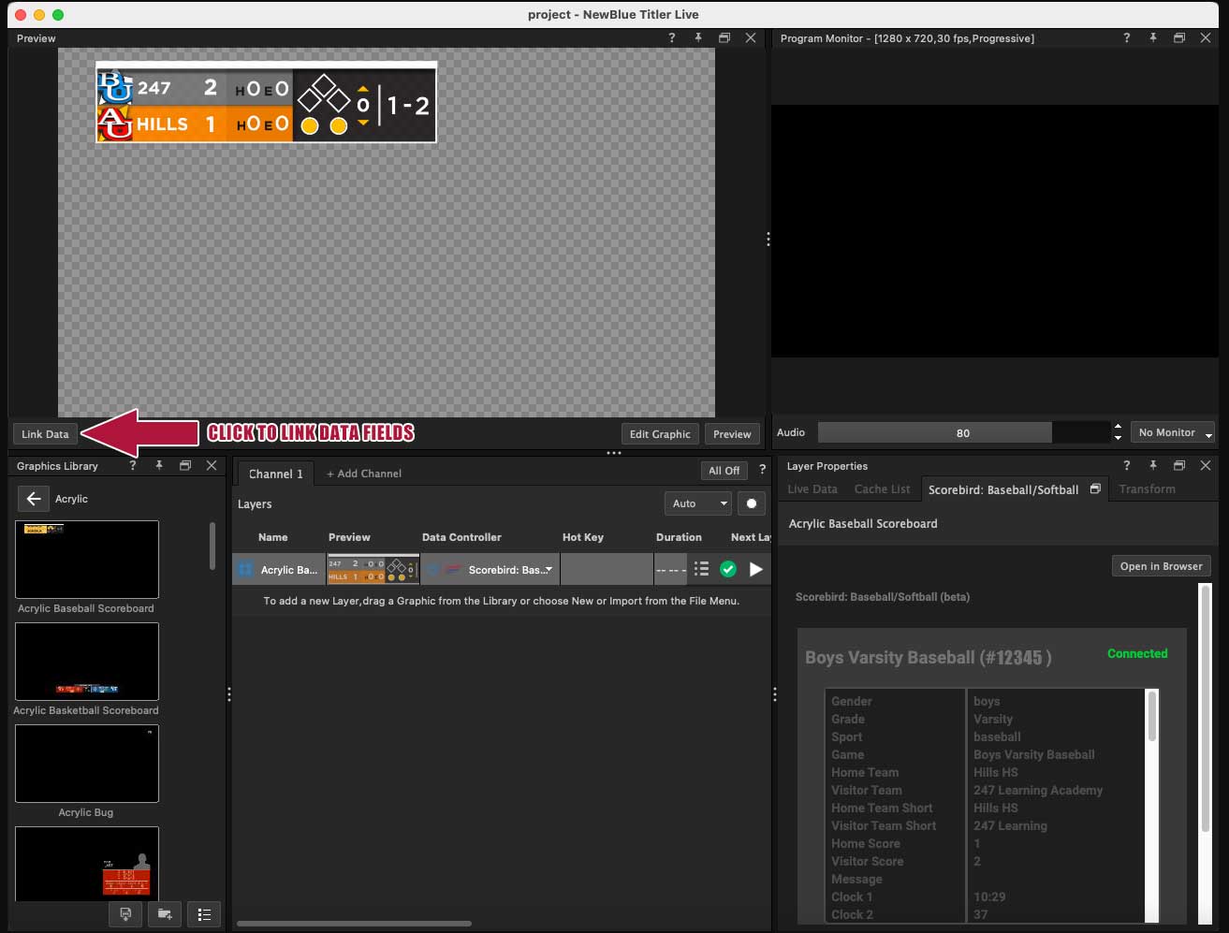Increase audio level with the up stepper arrow

[x=1118, y=427]
